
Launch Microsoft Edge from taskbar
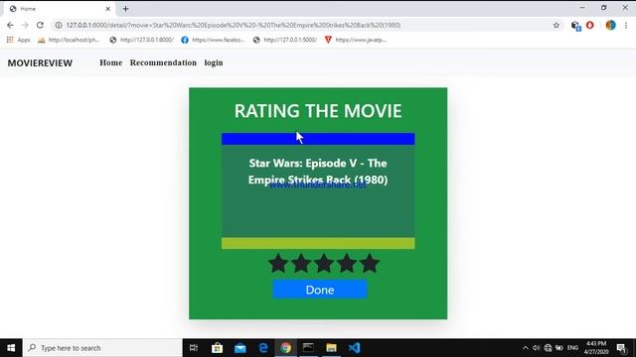coord(262,348)
